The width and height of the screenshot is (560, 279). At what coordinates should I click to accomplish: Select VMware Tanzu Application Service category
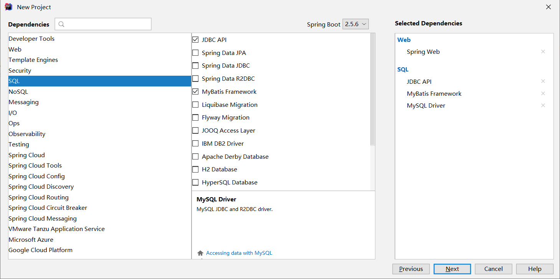point(100,229)
